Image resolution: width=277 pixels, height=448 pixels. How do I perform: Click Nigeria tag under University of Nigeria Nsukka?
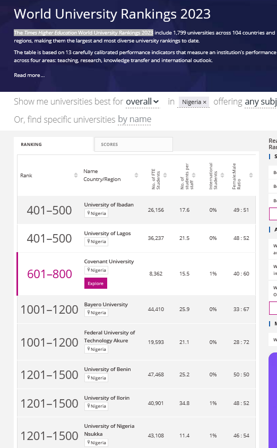[96, 443]
